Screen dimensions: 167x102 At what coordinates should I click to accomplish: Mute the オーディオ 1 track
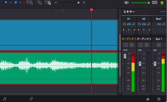pos(132,45)
